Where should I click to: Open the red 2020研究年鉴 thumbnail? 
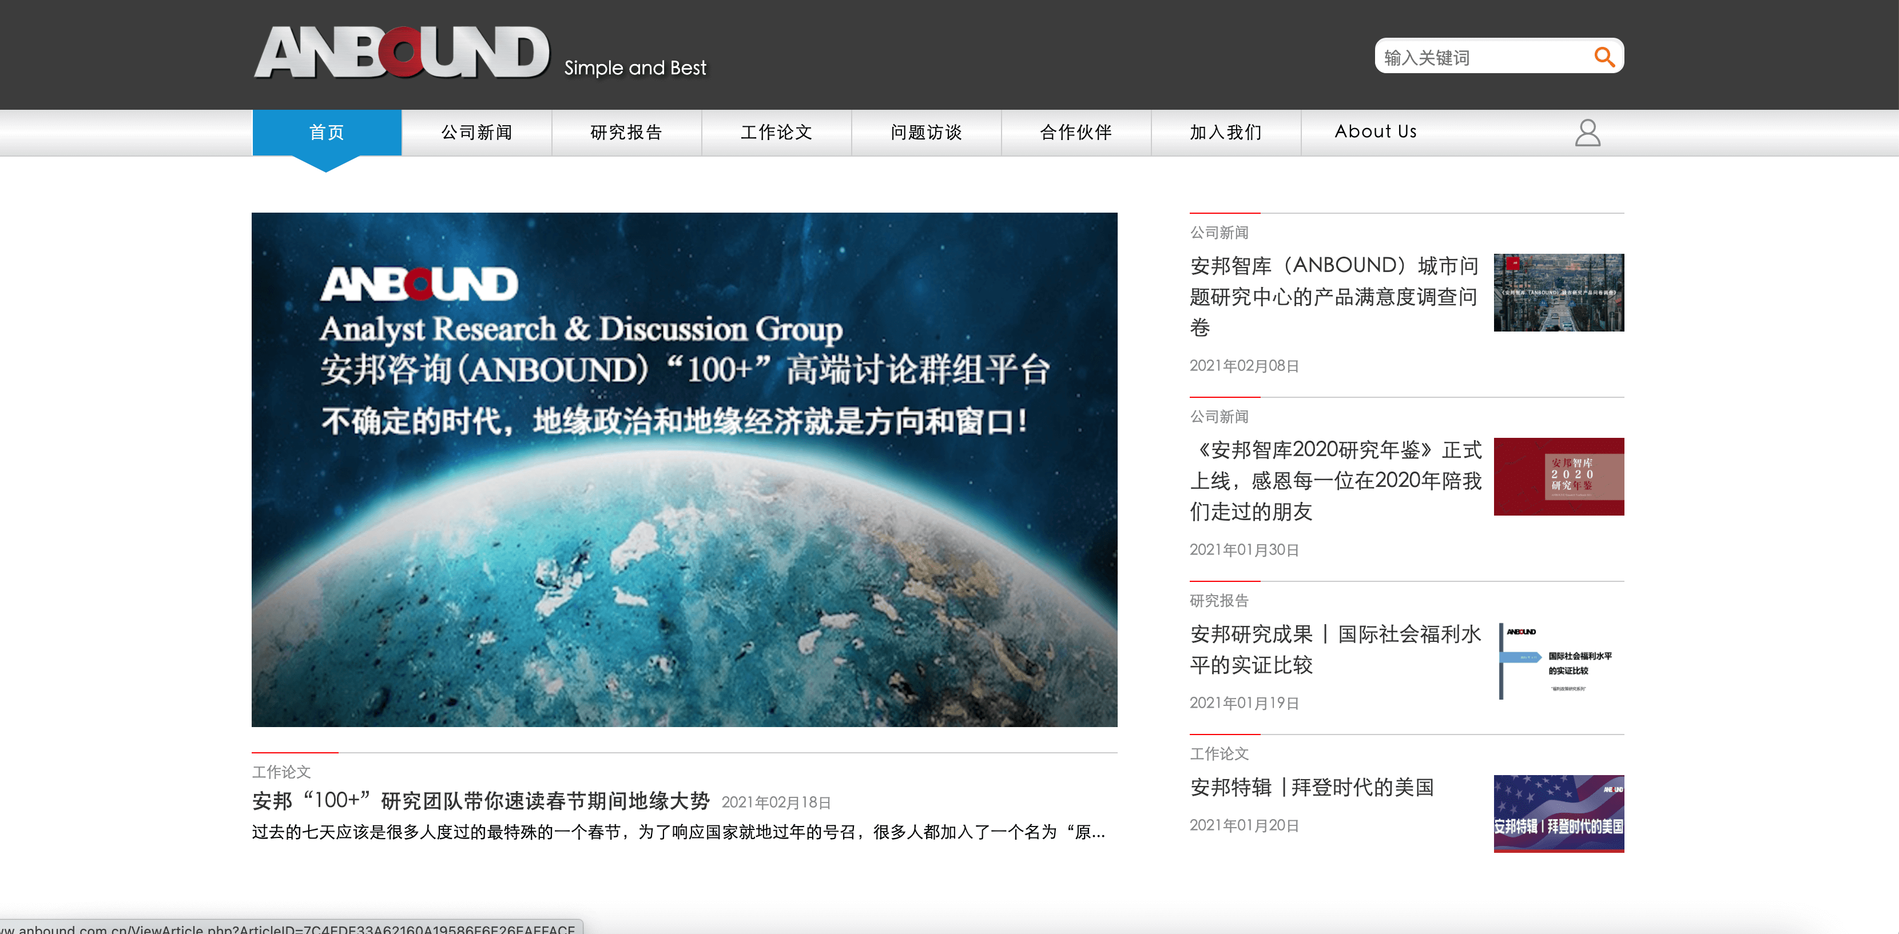(x=1559, y=477)
